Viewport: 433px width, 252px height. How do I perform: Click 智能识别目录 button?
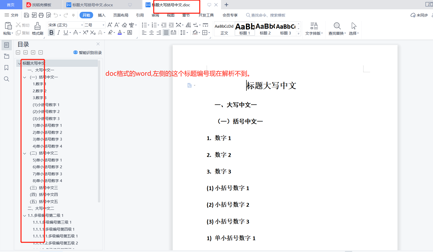(87, 53)
